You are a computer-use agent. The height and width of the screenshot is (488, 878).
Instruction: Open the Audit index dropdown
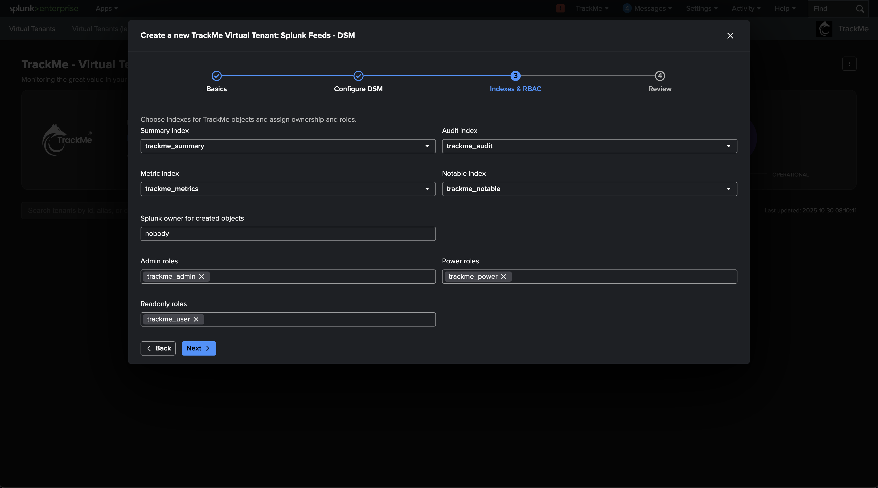589,146
